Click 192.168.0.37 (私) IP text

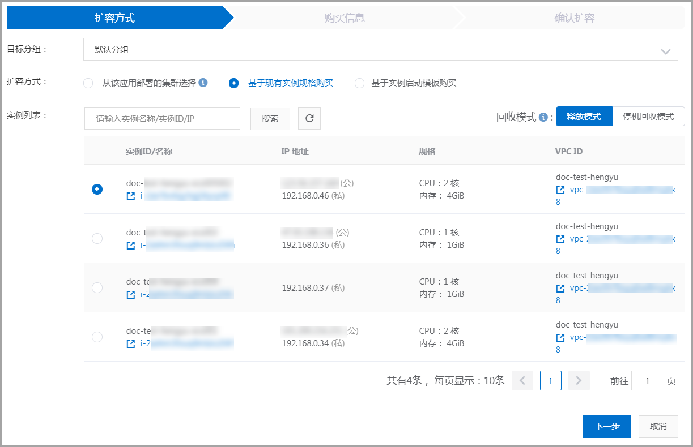313,287
